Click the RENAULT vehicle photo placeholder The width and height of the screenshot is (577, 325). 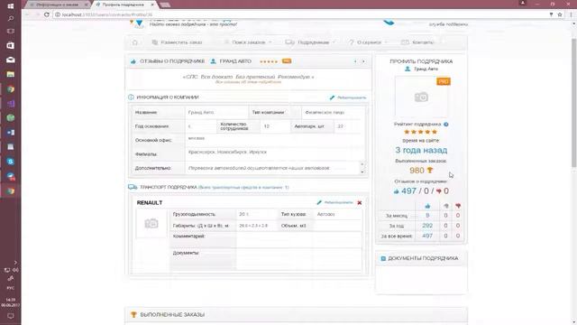point(151,223)
